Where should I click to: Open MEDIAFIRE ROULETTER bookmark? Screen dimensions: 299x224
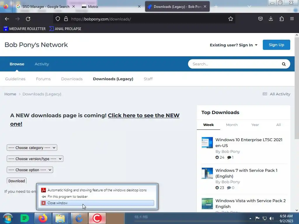tap(25, 29)
